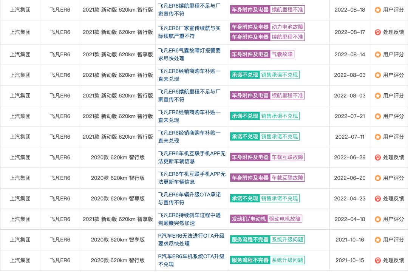This screenshot has height=272, width=408.
Task: Open 飞凡ER6续航里程不足与厂家宣传不符 link dated 2022-08-18
Action: coord(189,9)
